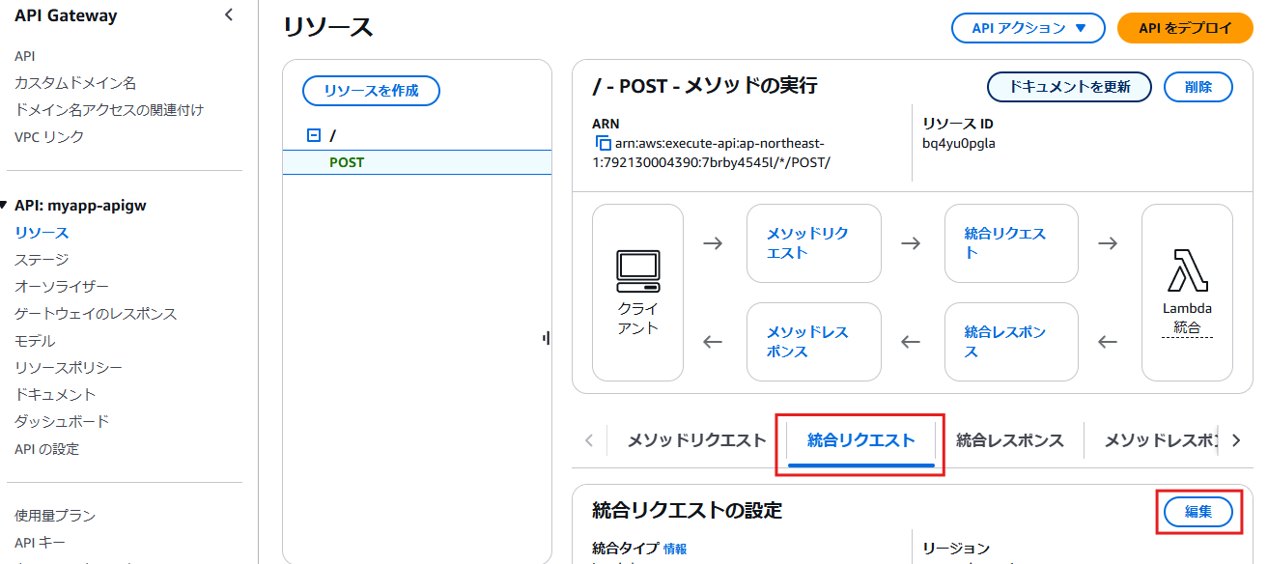Open 統合レスポンス box in the flow diagram
The width and height of the screenshot is (1268, 564).
pyautogui.click(x=1011, y=342)
